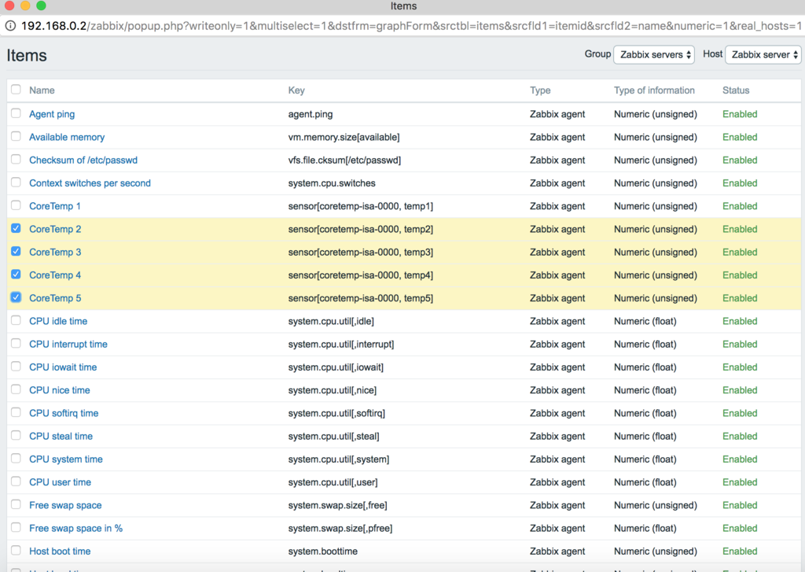Click the key system.cpu.switches
This screenshot has width=805, height=572.
click(x=332, y=183)
